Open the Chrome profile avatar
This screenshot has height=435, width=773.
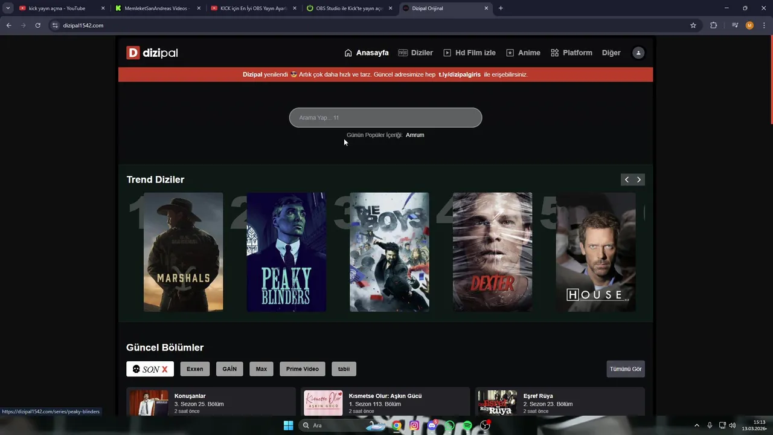[x=749, y=25]
